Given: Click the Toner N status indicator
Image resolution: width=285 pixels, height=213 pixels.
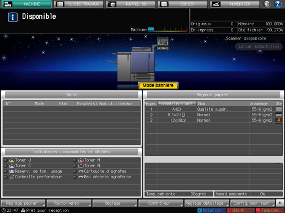Looking at the screenshot, I should [x=74, y=166].
